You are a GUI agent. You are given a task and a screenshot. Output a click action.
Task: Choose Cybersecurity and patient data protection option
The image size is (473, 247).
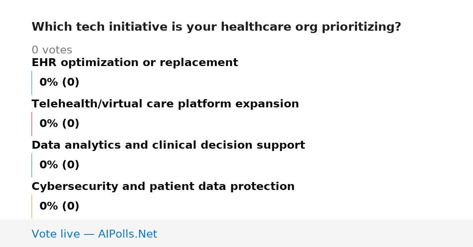[x=163, y=187]
